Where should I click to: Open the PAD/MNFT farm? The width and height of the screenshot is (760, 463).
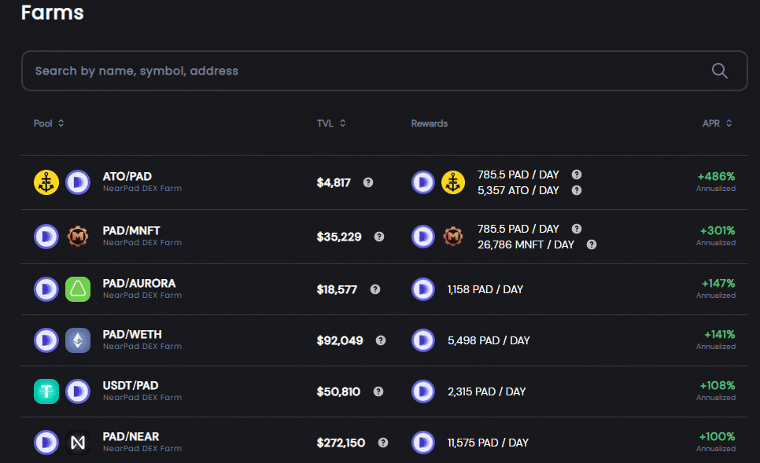click(385, 237)
